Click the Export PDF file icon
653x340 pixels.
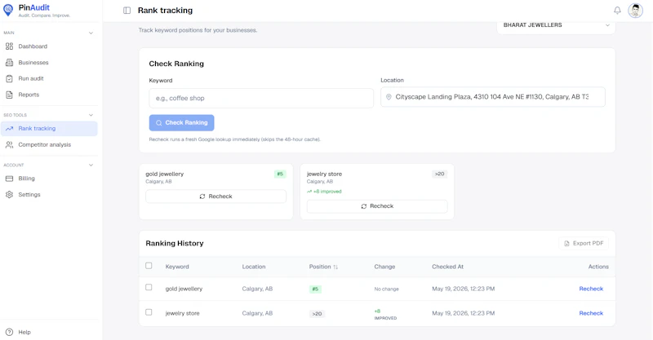click(x=566, y=244)
